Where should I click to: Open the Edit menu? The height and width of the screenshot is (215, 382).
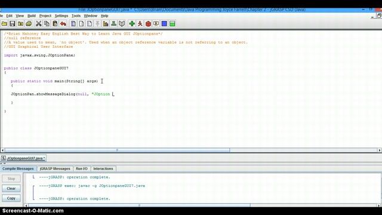point(10,16)
